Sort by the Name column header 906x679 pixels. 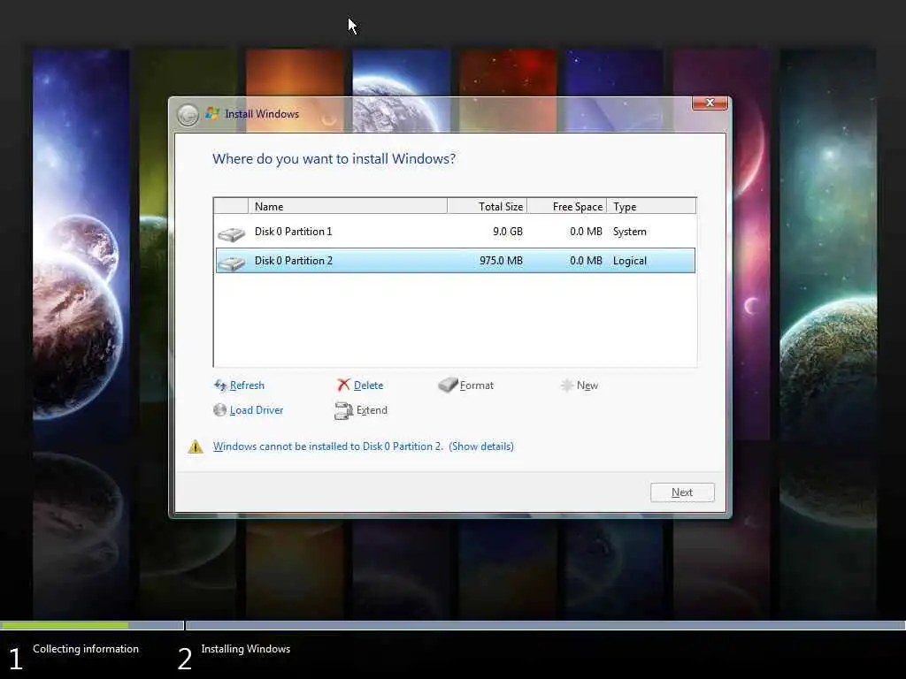pyautogui.click(x=347, y=206)
